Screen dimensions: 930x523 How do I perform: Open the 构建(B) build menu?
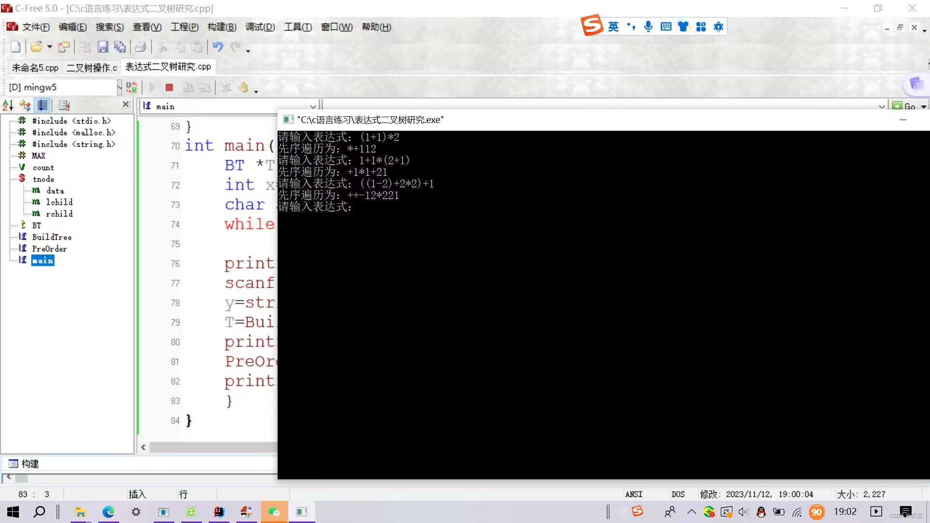tap(222, 27)
